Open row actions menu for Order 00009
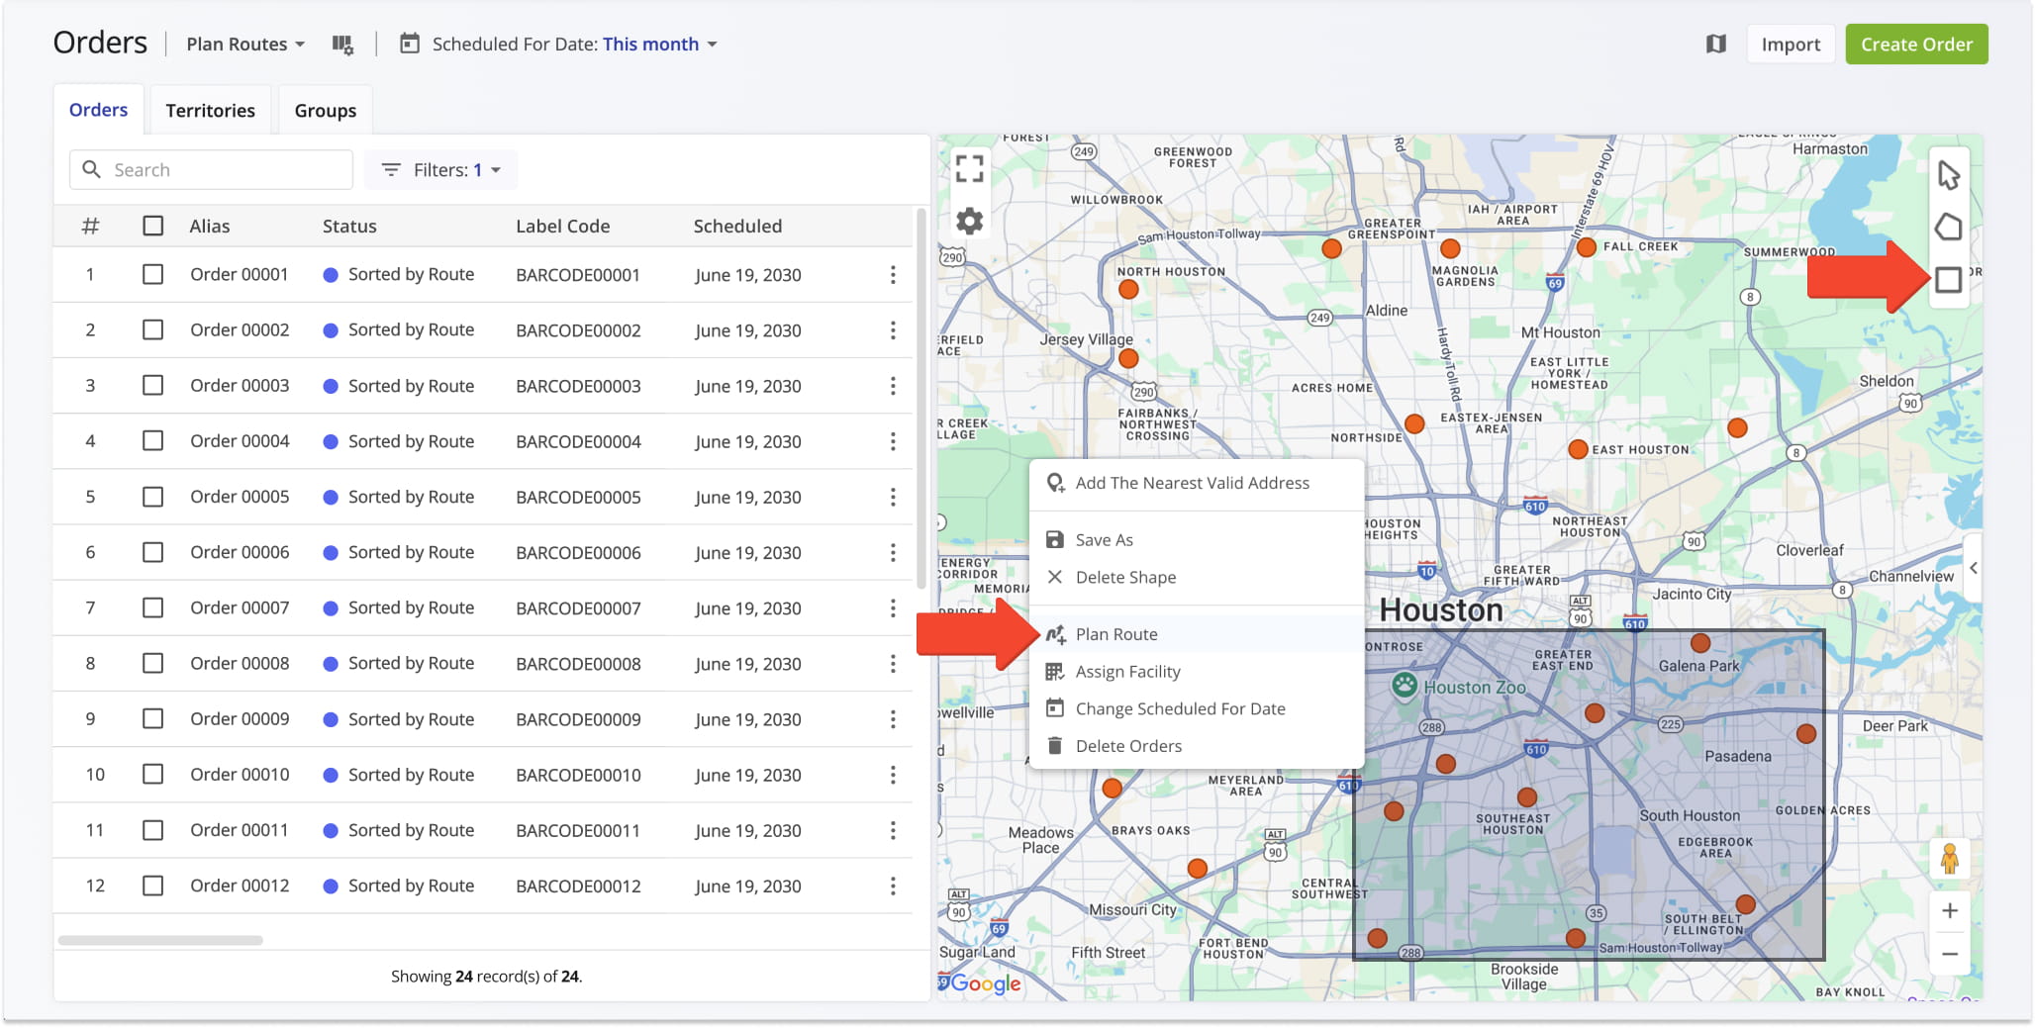2035x1028 pixels. [893, 719]
